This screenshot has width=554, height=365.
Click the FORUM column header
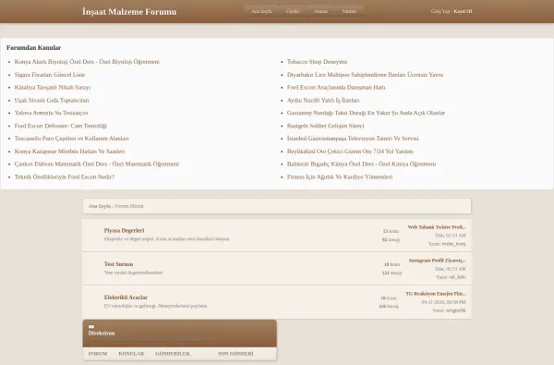click(98, 354)
